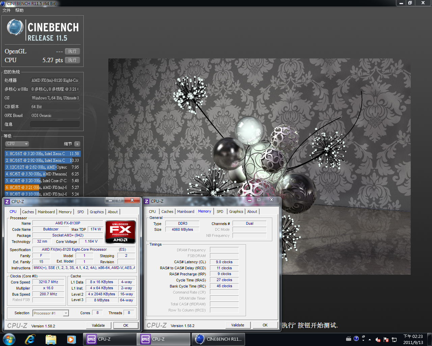Click Validate in right CPU-Z window
This screenshot has width=432, height=346.
tap(238, 325)
